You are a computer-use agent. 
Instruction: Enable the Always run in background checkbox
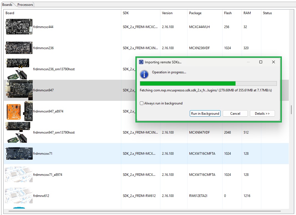[141, 103]
